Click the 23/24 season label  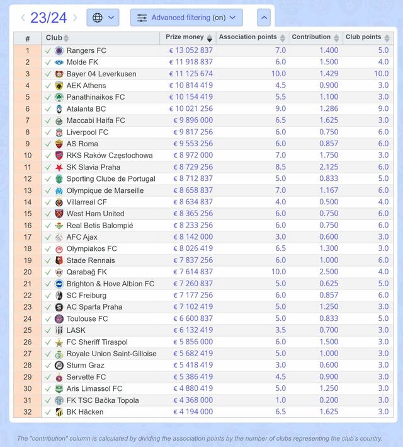[48, 18]
